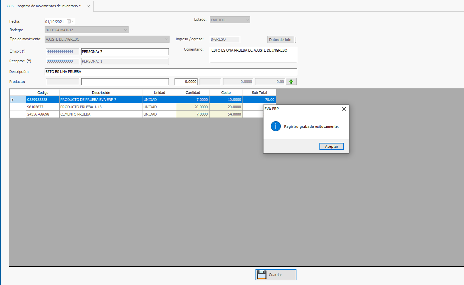Expand the Estado dropdown
The image size is (464, 285).
click(x=247, y=20)
